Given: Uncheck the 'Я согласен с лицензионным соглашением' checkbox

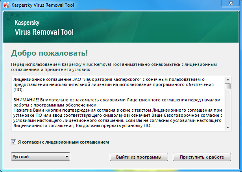Looking at the screenshot, I should click(x=13, y=142).
